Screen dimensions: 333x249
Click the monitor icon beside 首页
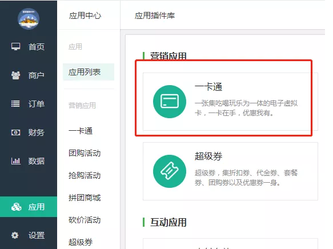point(16,46)
